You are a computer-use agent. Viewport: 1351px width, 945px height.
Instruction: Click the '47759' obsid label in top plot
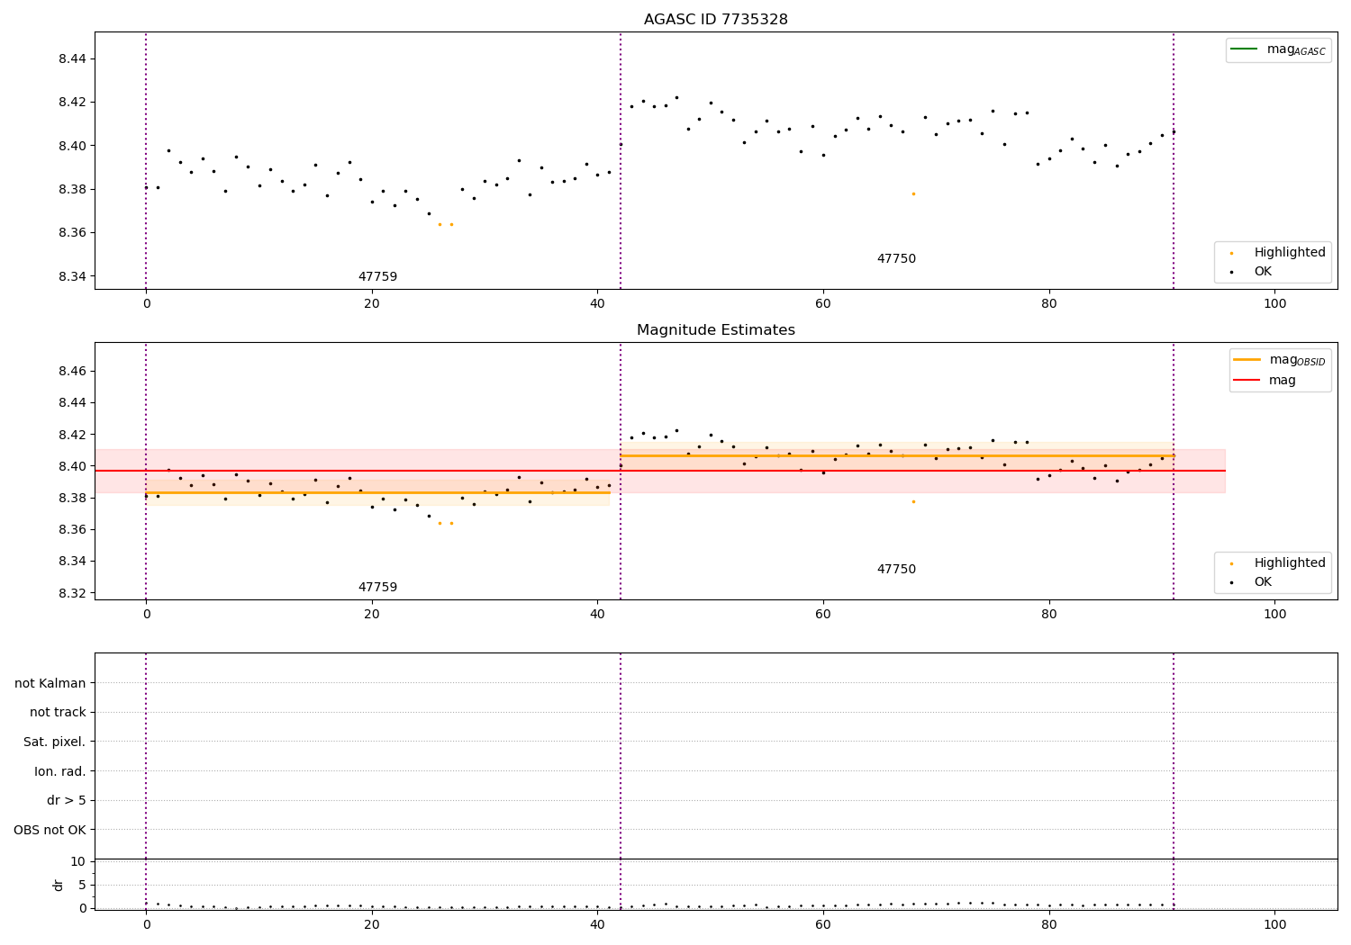tap(377, 277)
